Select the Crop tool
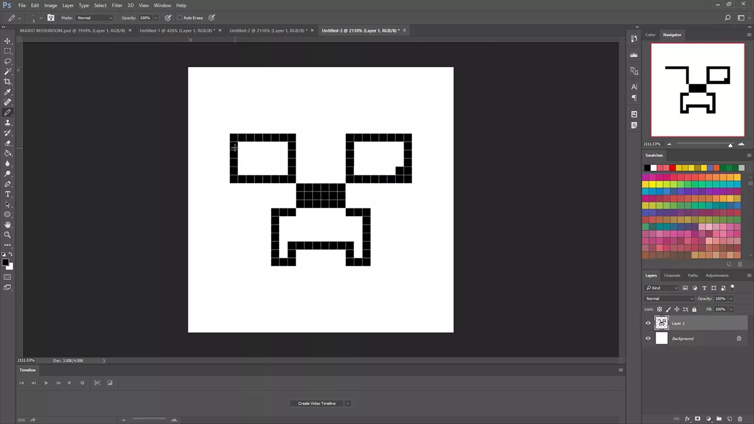754x424 pixels. (8, 81)
